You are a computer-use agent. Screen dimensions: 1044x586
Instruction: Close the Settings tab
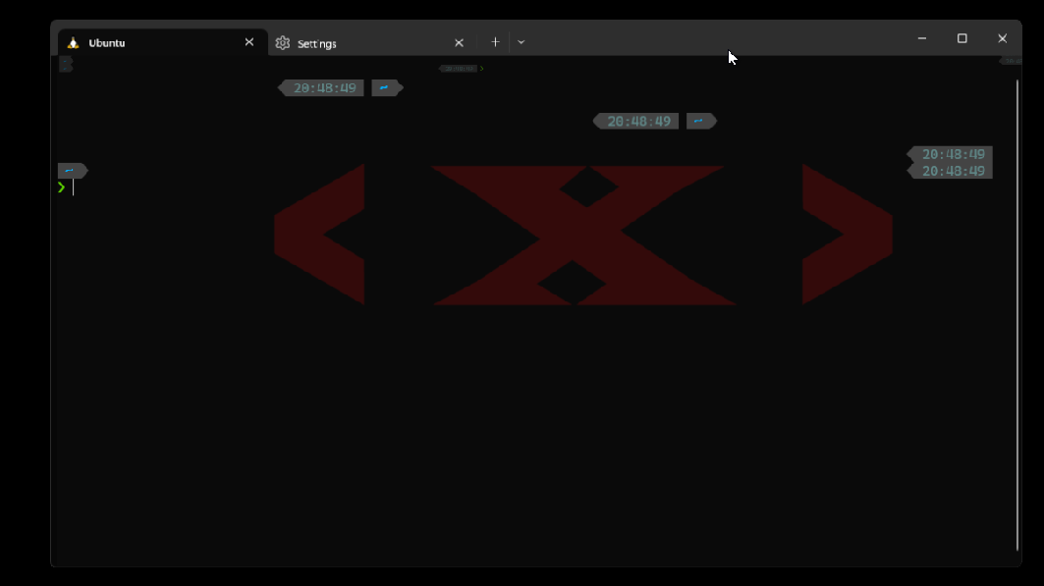coord(459,42)
